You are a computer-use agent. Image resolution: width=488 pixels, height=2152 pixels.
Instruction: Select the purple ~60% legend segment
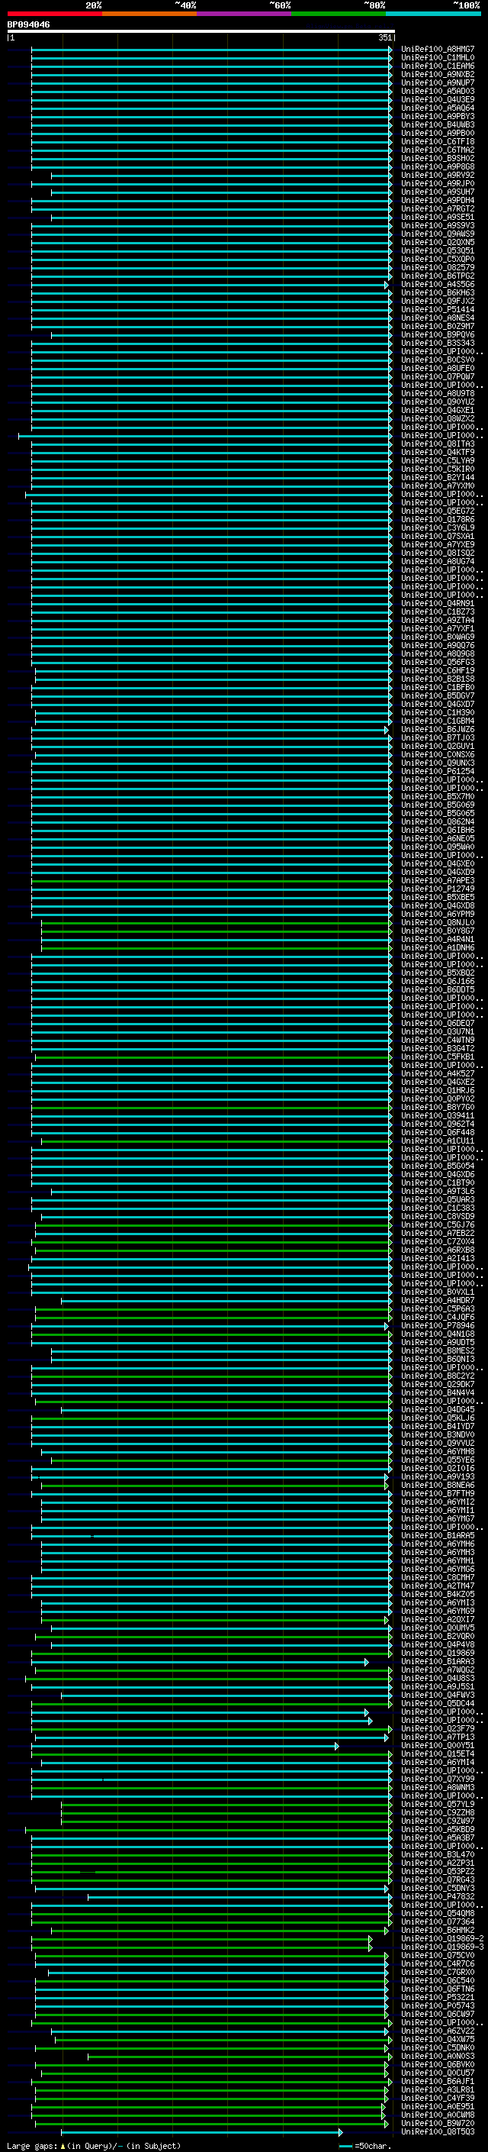pos(243,14)
